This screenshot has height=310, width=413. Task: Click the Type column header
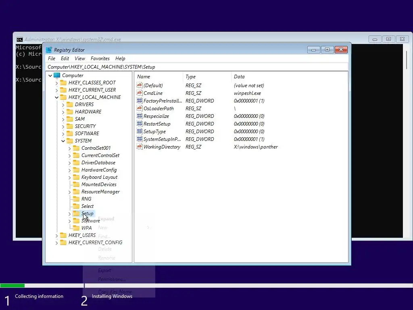[207, 77]
